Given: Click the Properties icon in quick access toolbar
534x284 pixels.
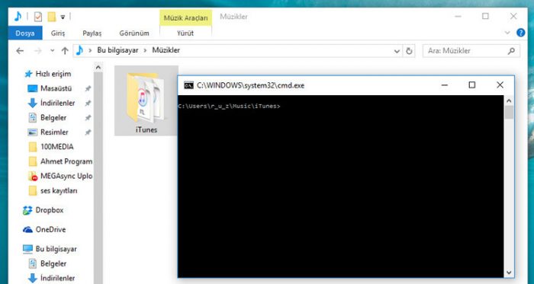Looking at the screenshot, I should 38,16.
